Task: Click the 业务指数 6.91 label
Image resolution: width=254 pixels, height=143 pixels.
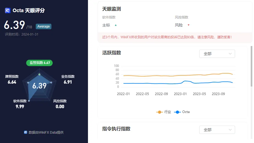Action: pyautogui.click(x=68, y=79)
